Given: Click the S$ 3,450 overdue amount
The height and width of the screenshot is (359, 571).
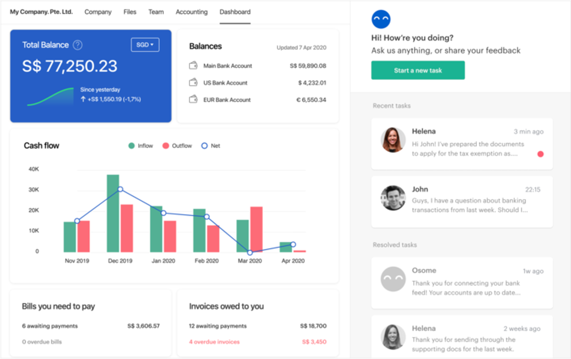Looking at the screenshot, I should point(314,342).
